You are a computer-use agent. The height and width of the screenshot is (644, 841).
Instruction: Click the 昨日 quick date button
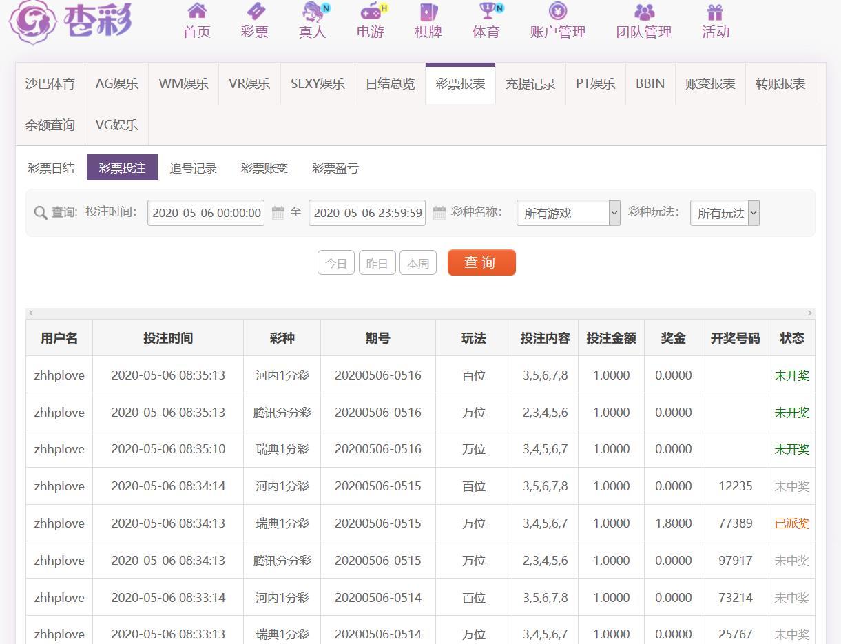coord(377,263)
